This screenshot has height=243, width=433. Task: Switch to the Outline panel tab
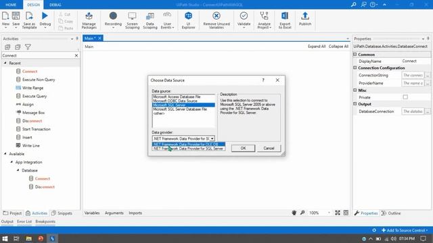coord(391,213)
